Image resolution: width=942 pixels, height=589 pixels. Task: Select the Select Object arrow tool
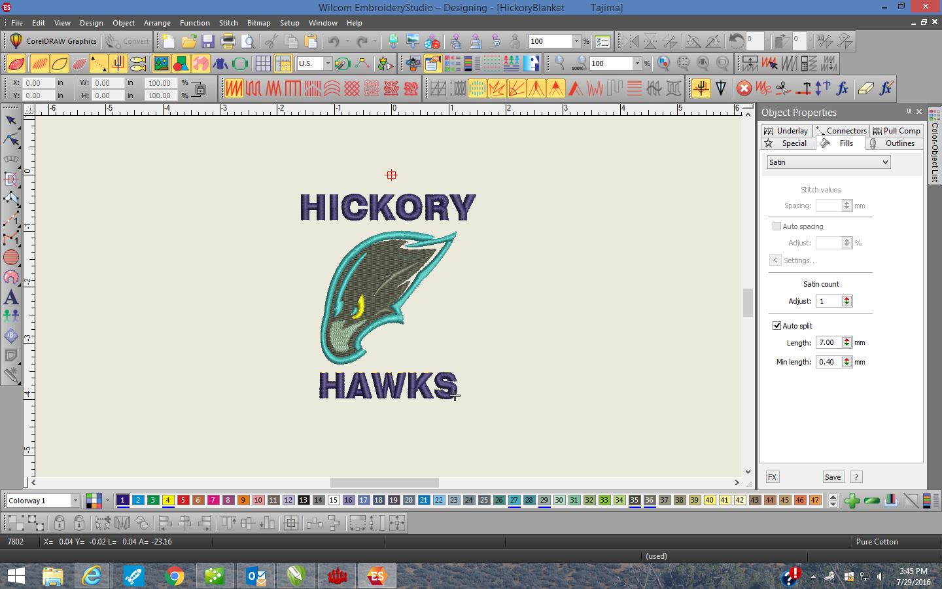pos(11,120)
